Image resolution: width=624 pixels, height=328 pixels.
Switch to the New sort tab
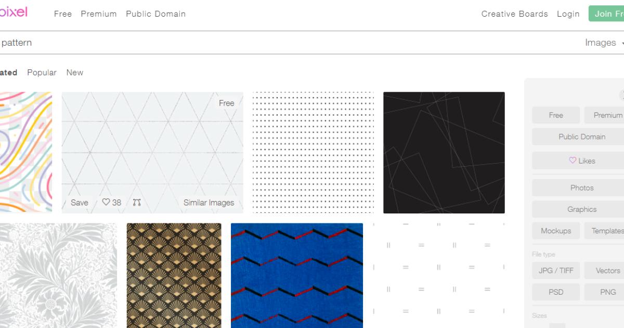[74, 72]
